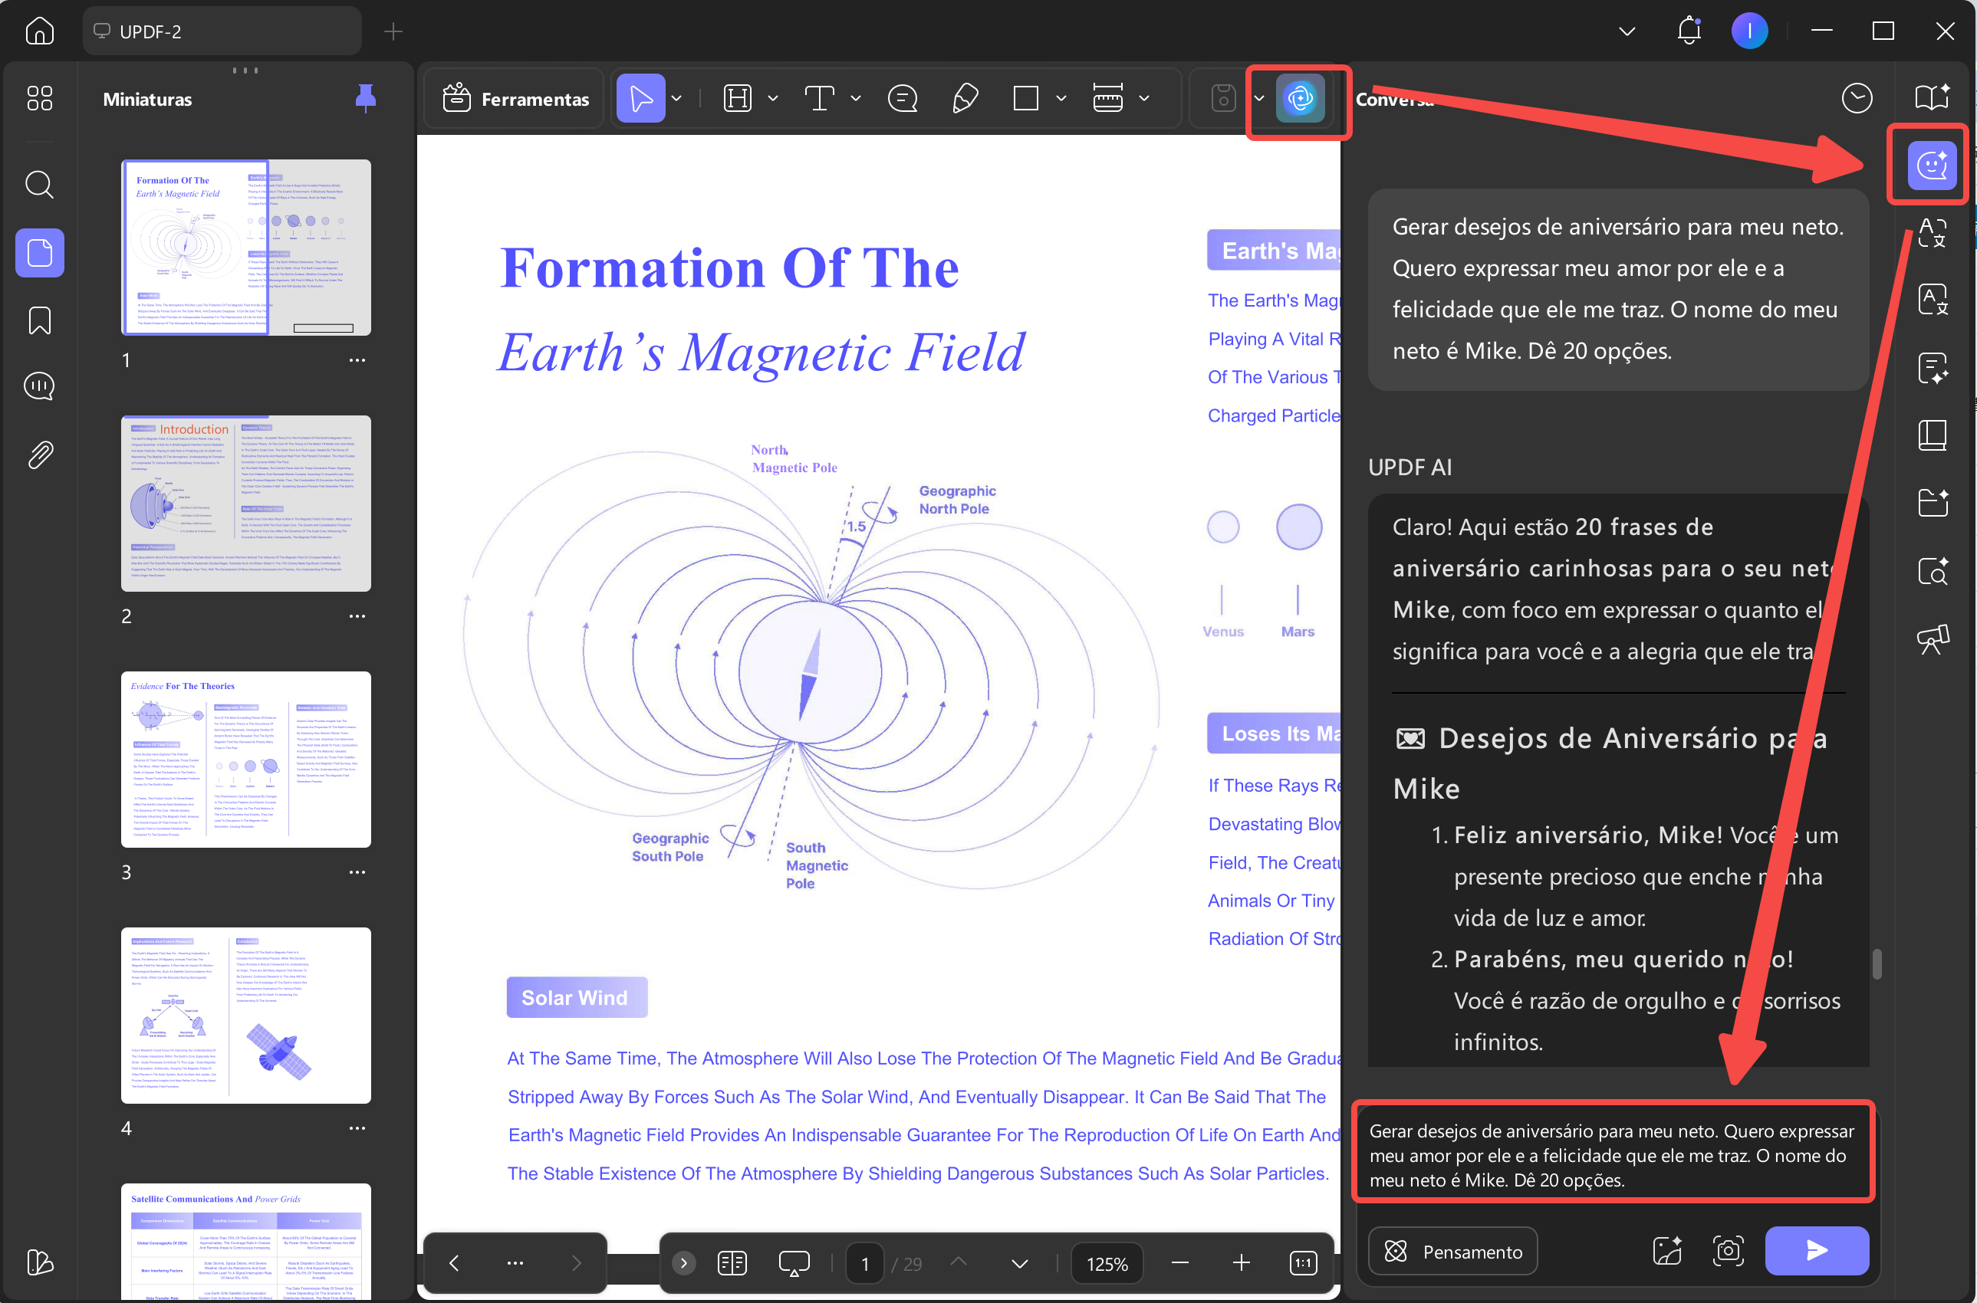Send the chat message
The image size is (1977, 1303).
coord(1816,1250)
